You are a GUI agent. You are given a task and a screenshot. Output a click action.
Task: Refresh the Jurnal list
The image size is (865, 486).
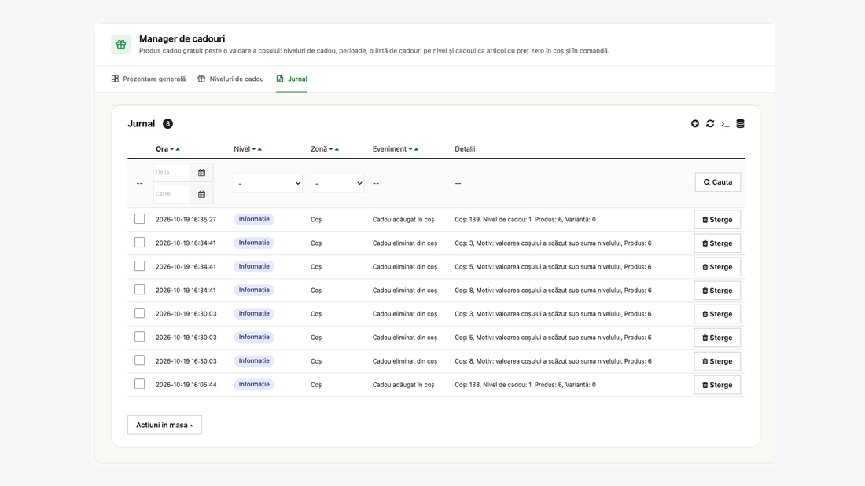click(x=710, y=124)
